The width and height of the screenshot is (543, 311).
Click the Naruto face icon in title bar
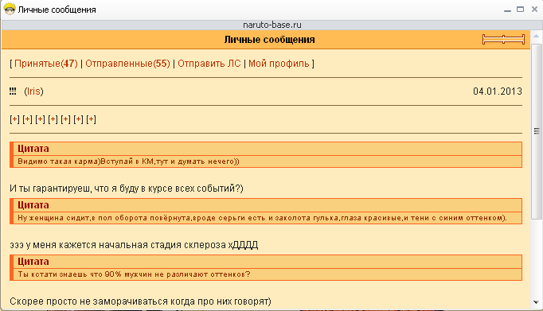point(10,10)
